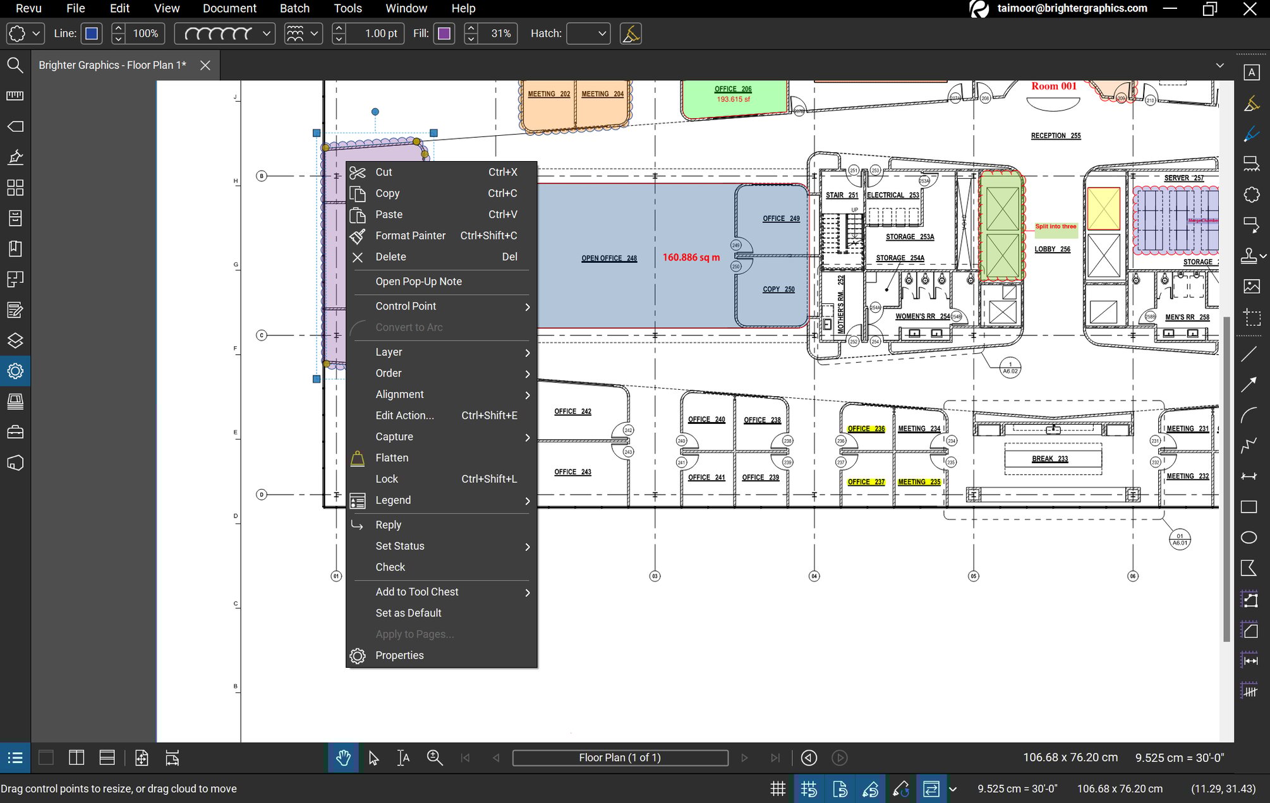Click the next page navigation button

tap(744, 758)
